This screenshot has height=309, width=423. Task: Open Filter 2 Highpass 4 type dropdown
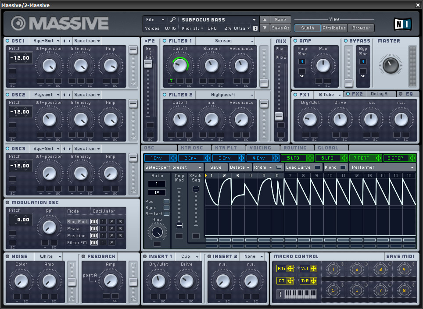[x=225, y=95]
